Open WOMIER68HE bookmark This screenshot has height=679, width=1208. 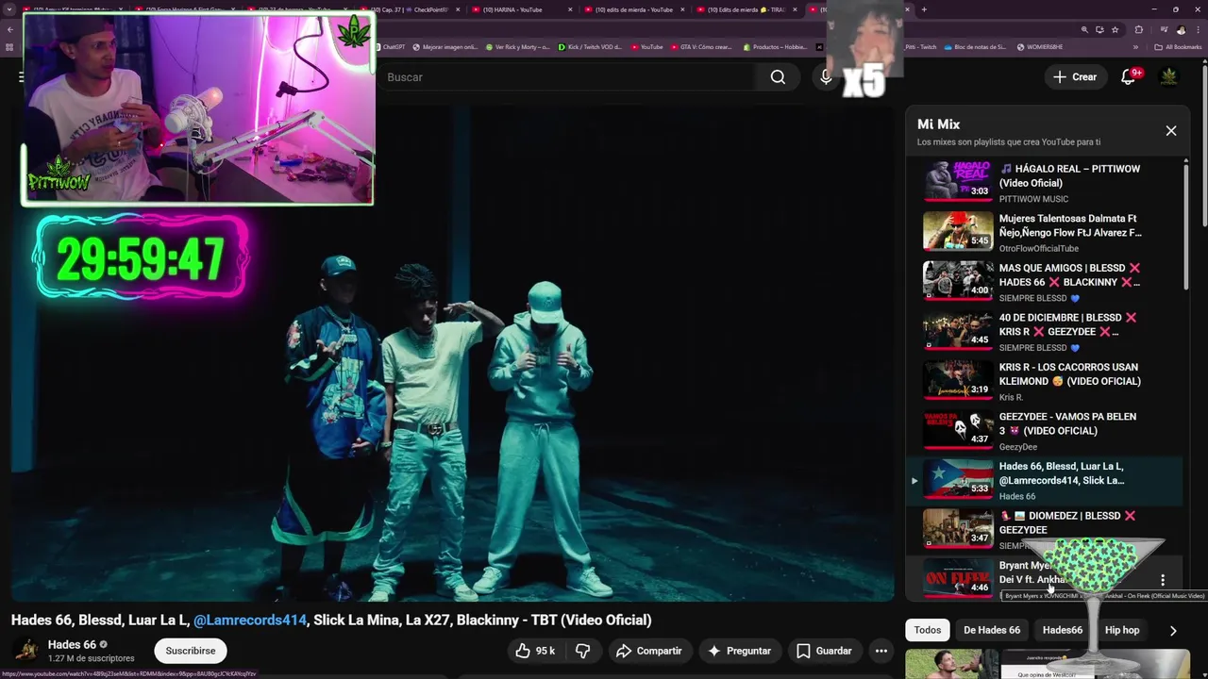[x=1040, y=46]
